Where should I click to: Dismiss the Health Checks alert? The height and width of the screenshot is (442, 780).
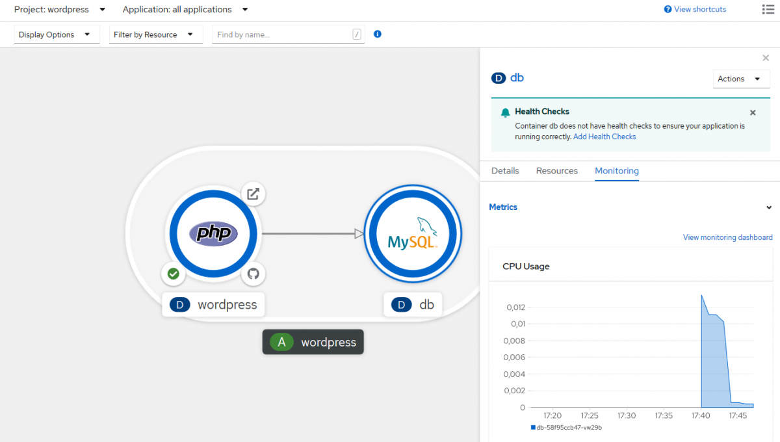753,112
